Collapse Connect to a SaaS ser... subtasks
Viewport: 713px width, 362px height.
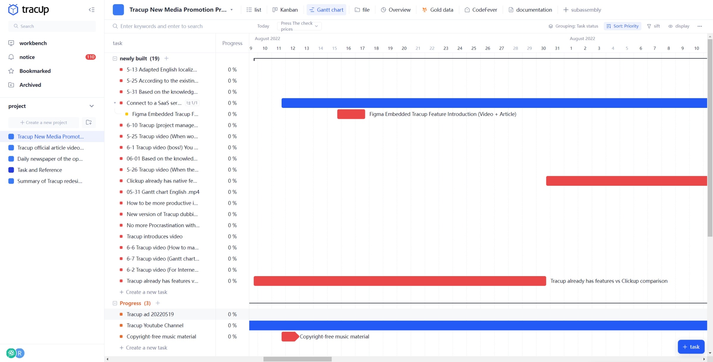pyautogui.click(x=115, y=103)
